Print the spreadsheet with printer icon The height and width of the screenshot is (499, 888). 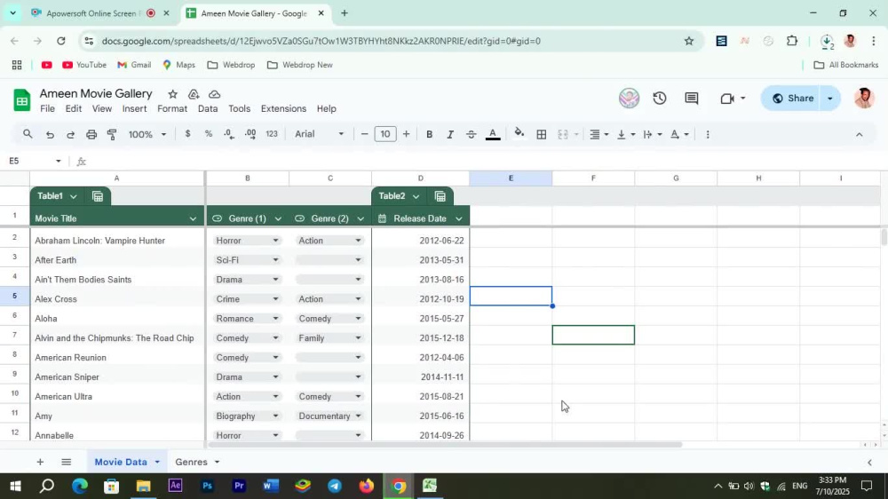coord(91,134)
